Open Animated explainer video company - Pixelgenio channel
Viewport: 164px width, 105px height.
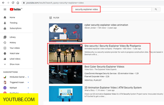click(103, 49)
